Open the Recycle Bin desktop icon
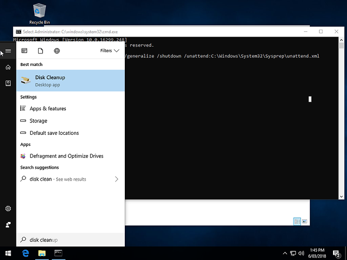The width and height of the screenshot is (347, 260). click(x=40, y=13)
